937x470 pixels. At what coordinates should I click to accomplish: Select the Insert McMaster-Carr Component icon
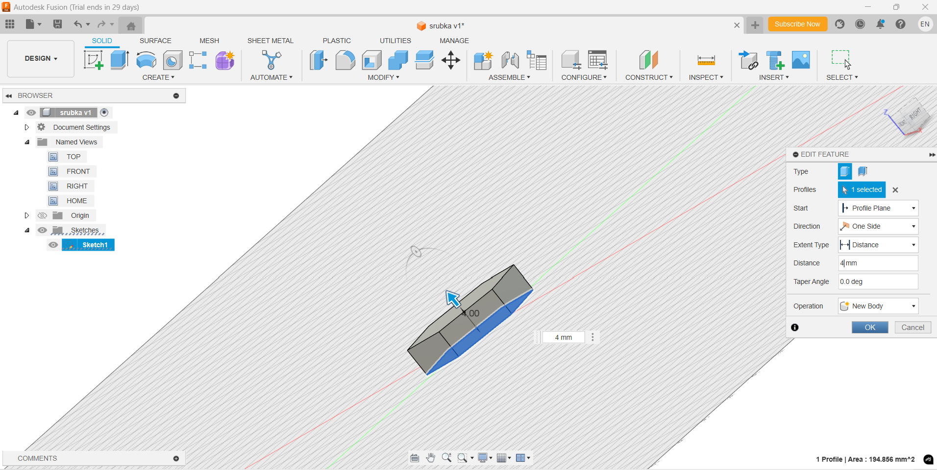775,60
